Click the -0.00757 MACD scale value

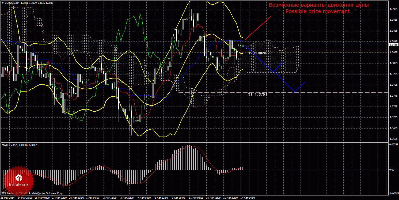click(393, 193)
